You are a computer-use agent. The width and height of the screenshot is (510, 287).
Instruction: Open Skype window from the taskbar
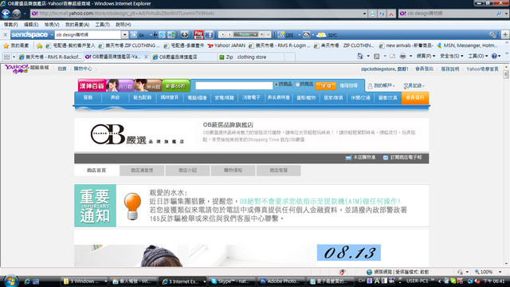pos(231,281)
